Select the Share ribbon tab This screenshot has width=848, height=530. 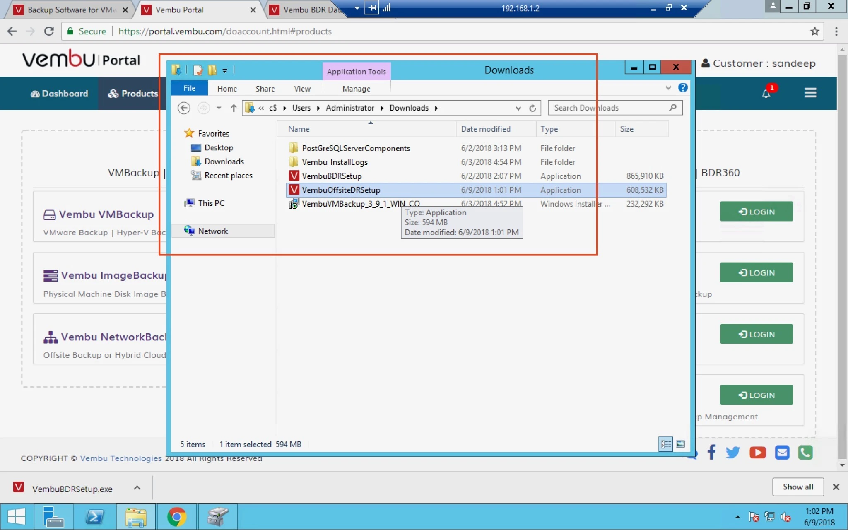point(265,89)
